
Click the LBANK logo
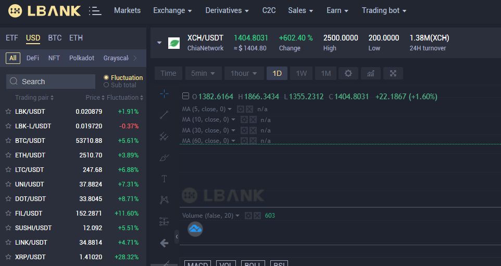pyautogui.click(x=44, y=11)
